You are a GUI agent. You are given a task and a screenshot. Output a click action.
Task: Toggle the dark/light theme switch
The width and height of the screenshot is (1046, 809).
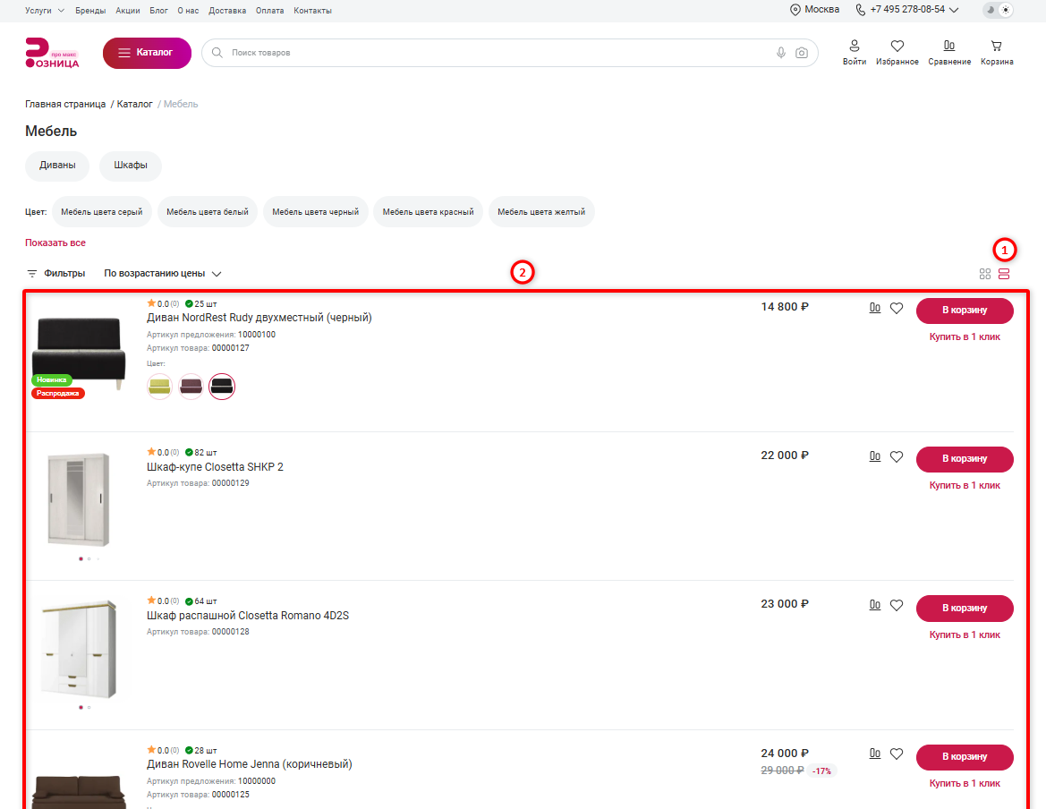click(998, 10)
